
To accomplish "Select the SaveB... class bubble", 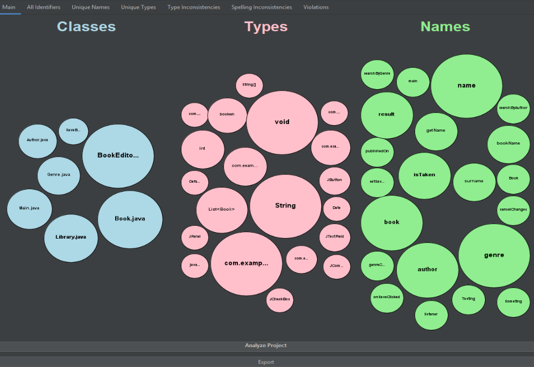I will (73, 131).
